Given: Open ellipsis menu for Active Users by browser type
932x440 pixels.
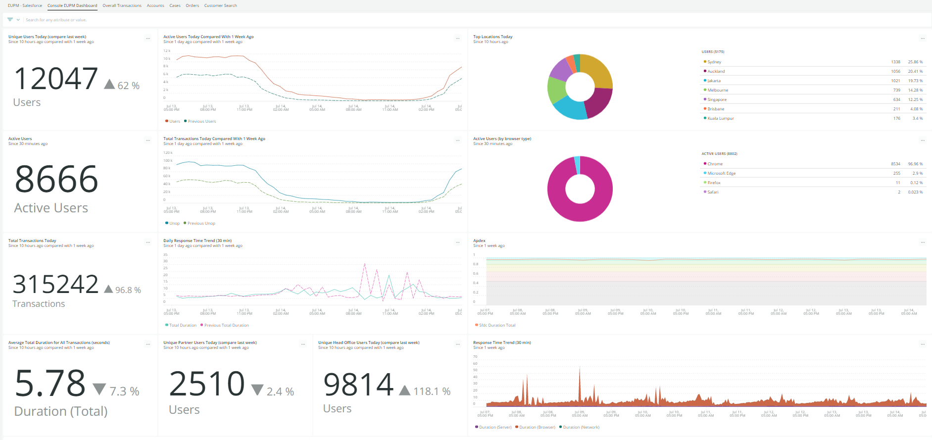Looking at the screenshot, I should 923,141.
